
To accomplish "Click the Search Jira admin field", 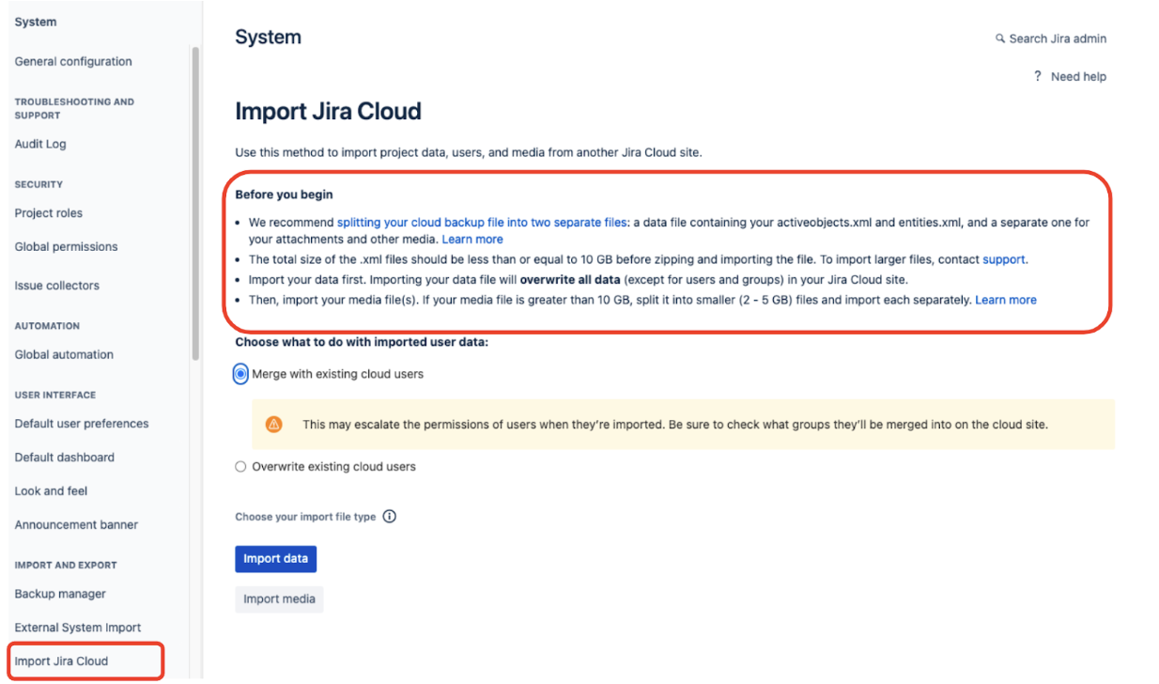I will click(1057, 39).
